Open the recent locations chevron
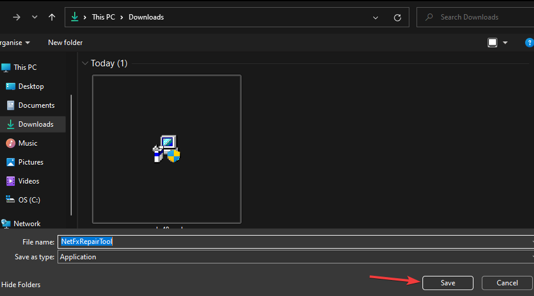This screenshot has height=296, width=534. point(34,17)
